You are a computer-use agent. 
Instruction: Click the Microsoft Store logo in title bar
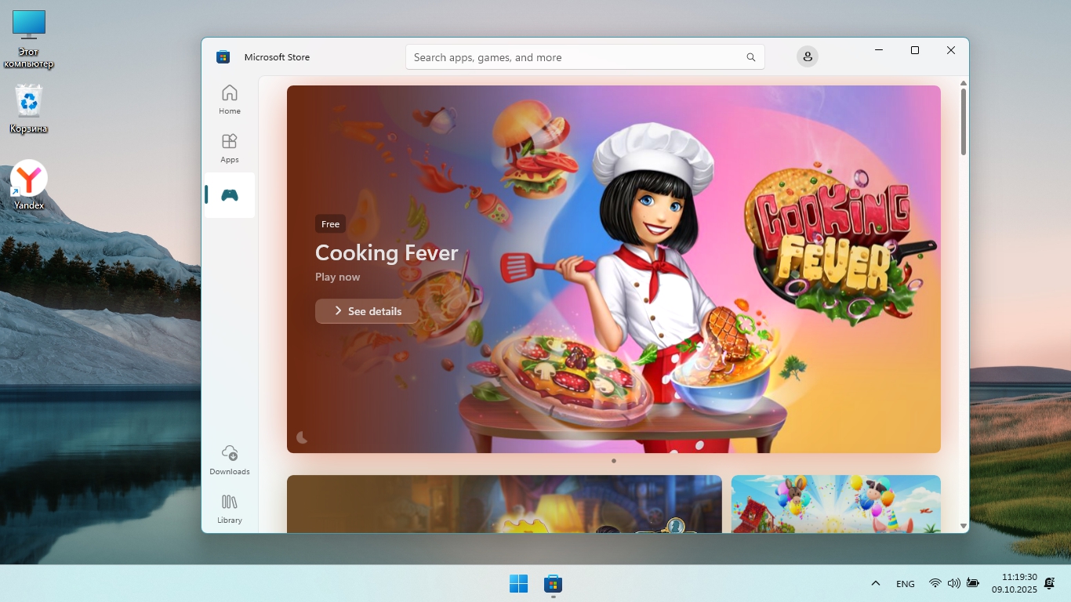223,57
